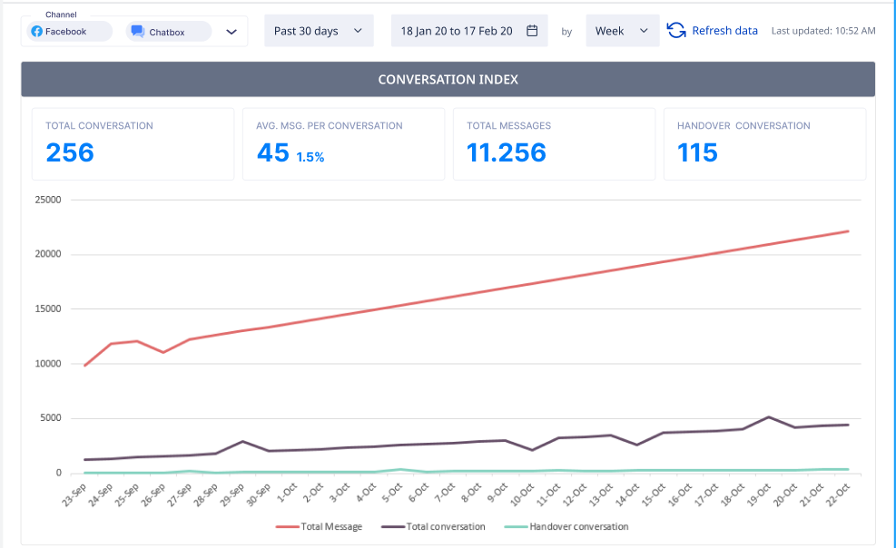Image resolution: width=896 pixels, height=548 pixels.
Task: Open the Week grouping dropdown
Action: 622,31
